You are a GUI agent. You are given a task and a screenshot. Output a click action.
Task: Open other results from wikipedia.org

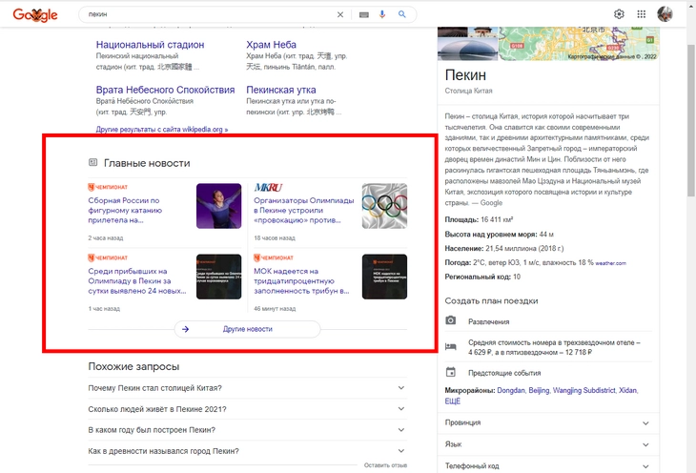pyautogui.click(x=162, y=130)
